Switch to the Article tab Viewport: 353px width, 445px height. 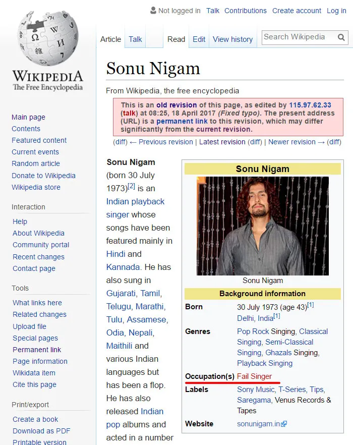[x=110, y=39]
